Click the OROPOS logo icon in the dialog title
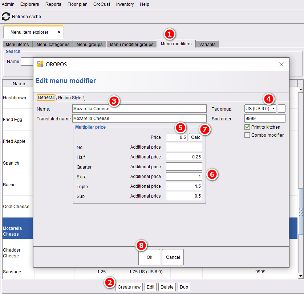The image size is (304, 294). pos(40,64)
